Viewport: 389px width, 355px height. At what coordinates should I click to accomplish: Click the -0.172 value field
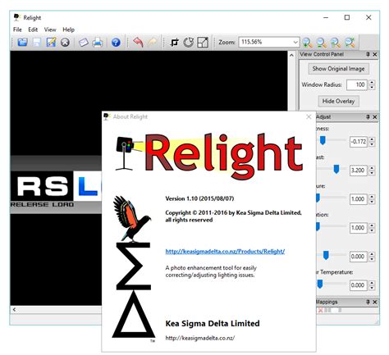358,142
